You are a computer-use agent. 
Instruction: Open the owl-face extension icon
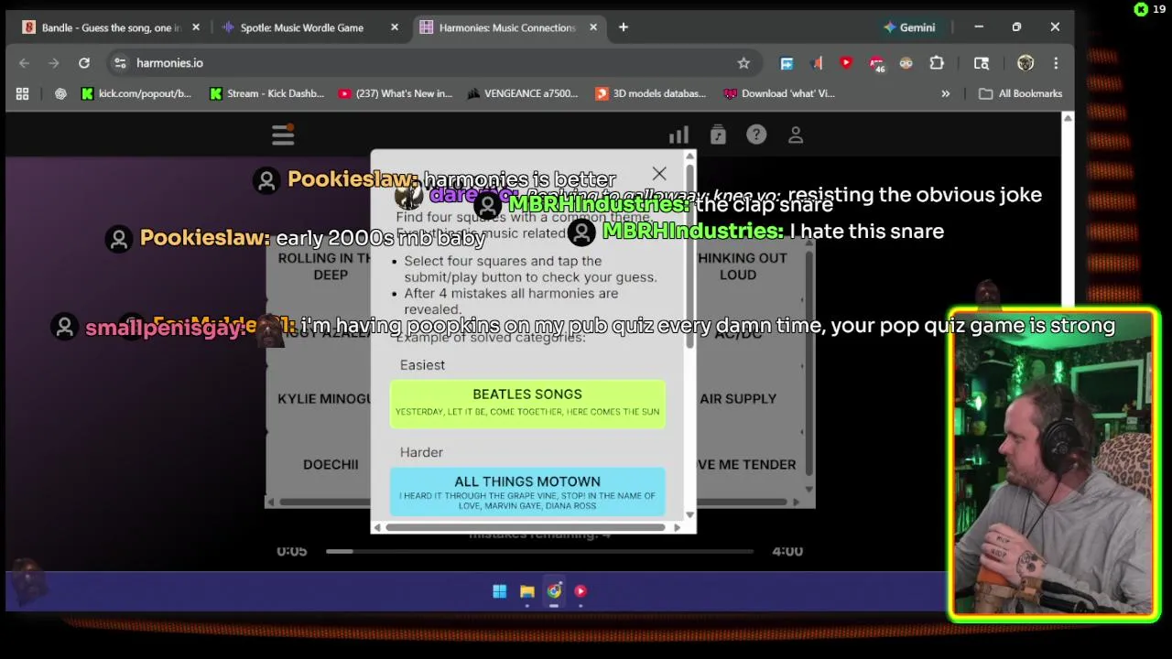906,63
